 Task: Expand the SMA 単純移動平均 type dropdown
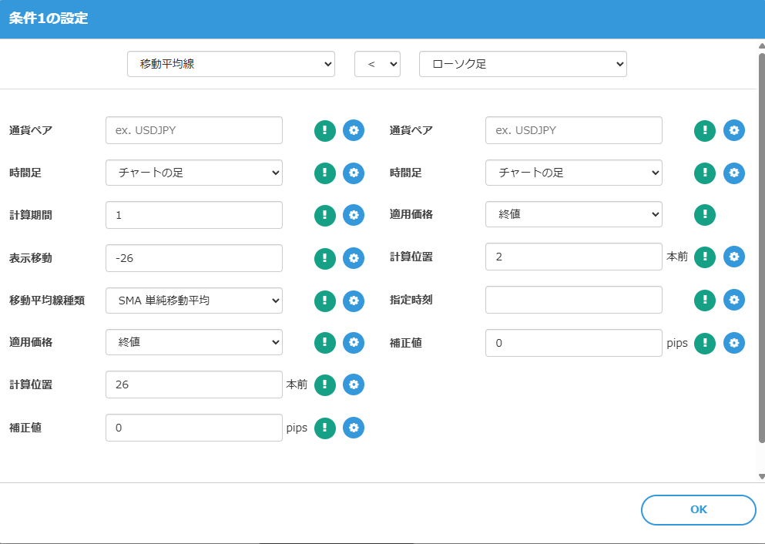[x=193, y=301]
